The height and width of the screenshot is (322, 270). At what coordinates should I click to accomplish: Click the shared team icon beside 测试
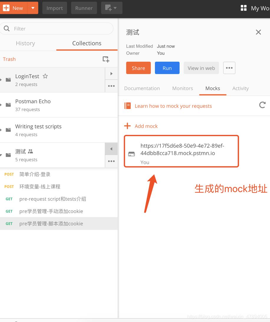[30, 151]
